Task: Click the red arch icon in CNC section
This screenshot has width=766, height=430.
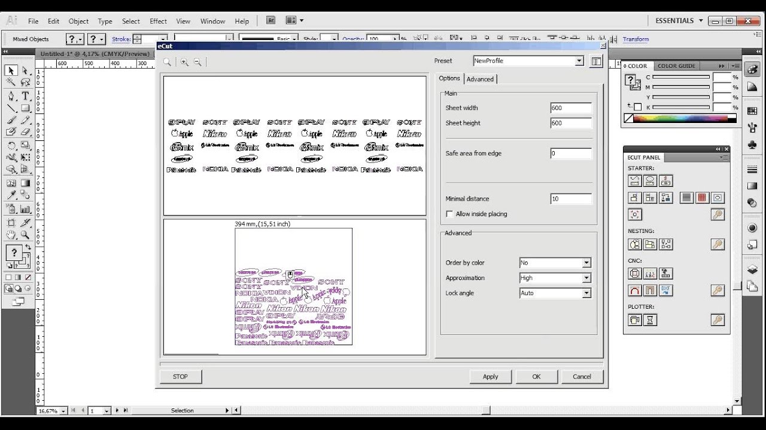Action: 635,290
